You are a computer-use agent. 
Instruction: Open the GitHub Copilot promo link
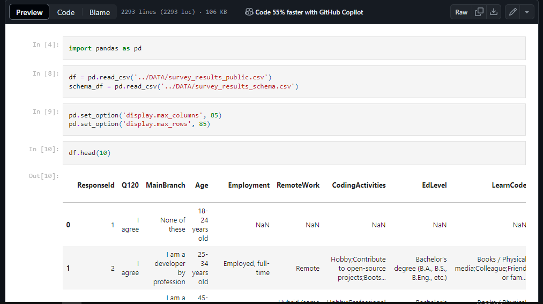(309, 12)
